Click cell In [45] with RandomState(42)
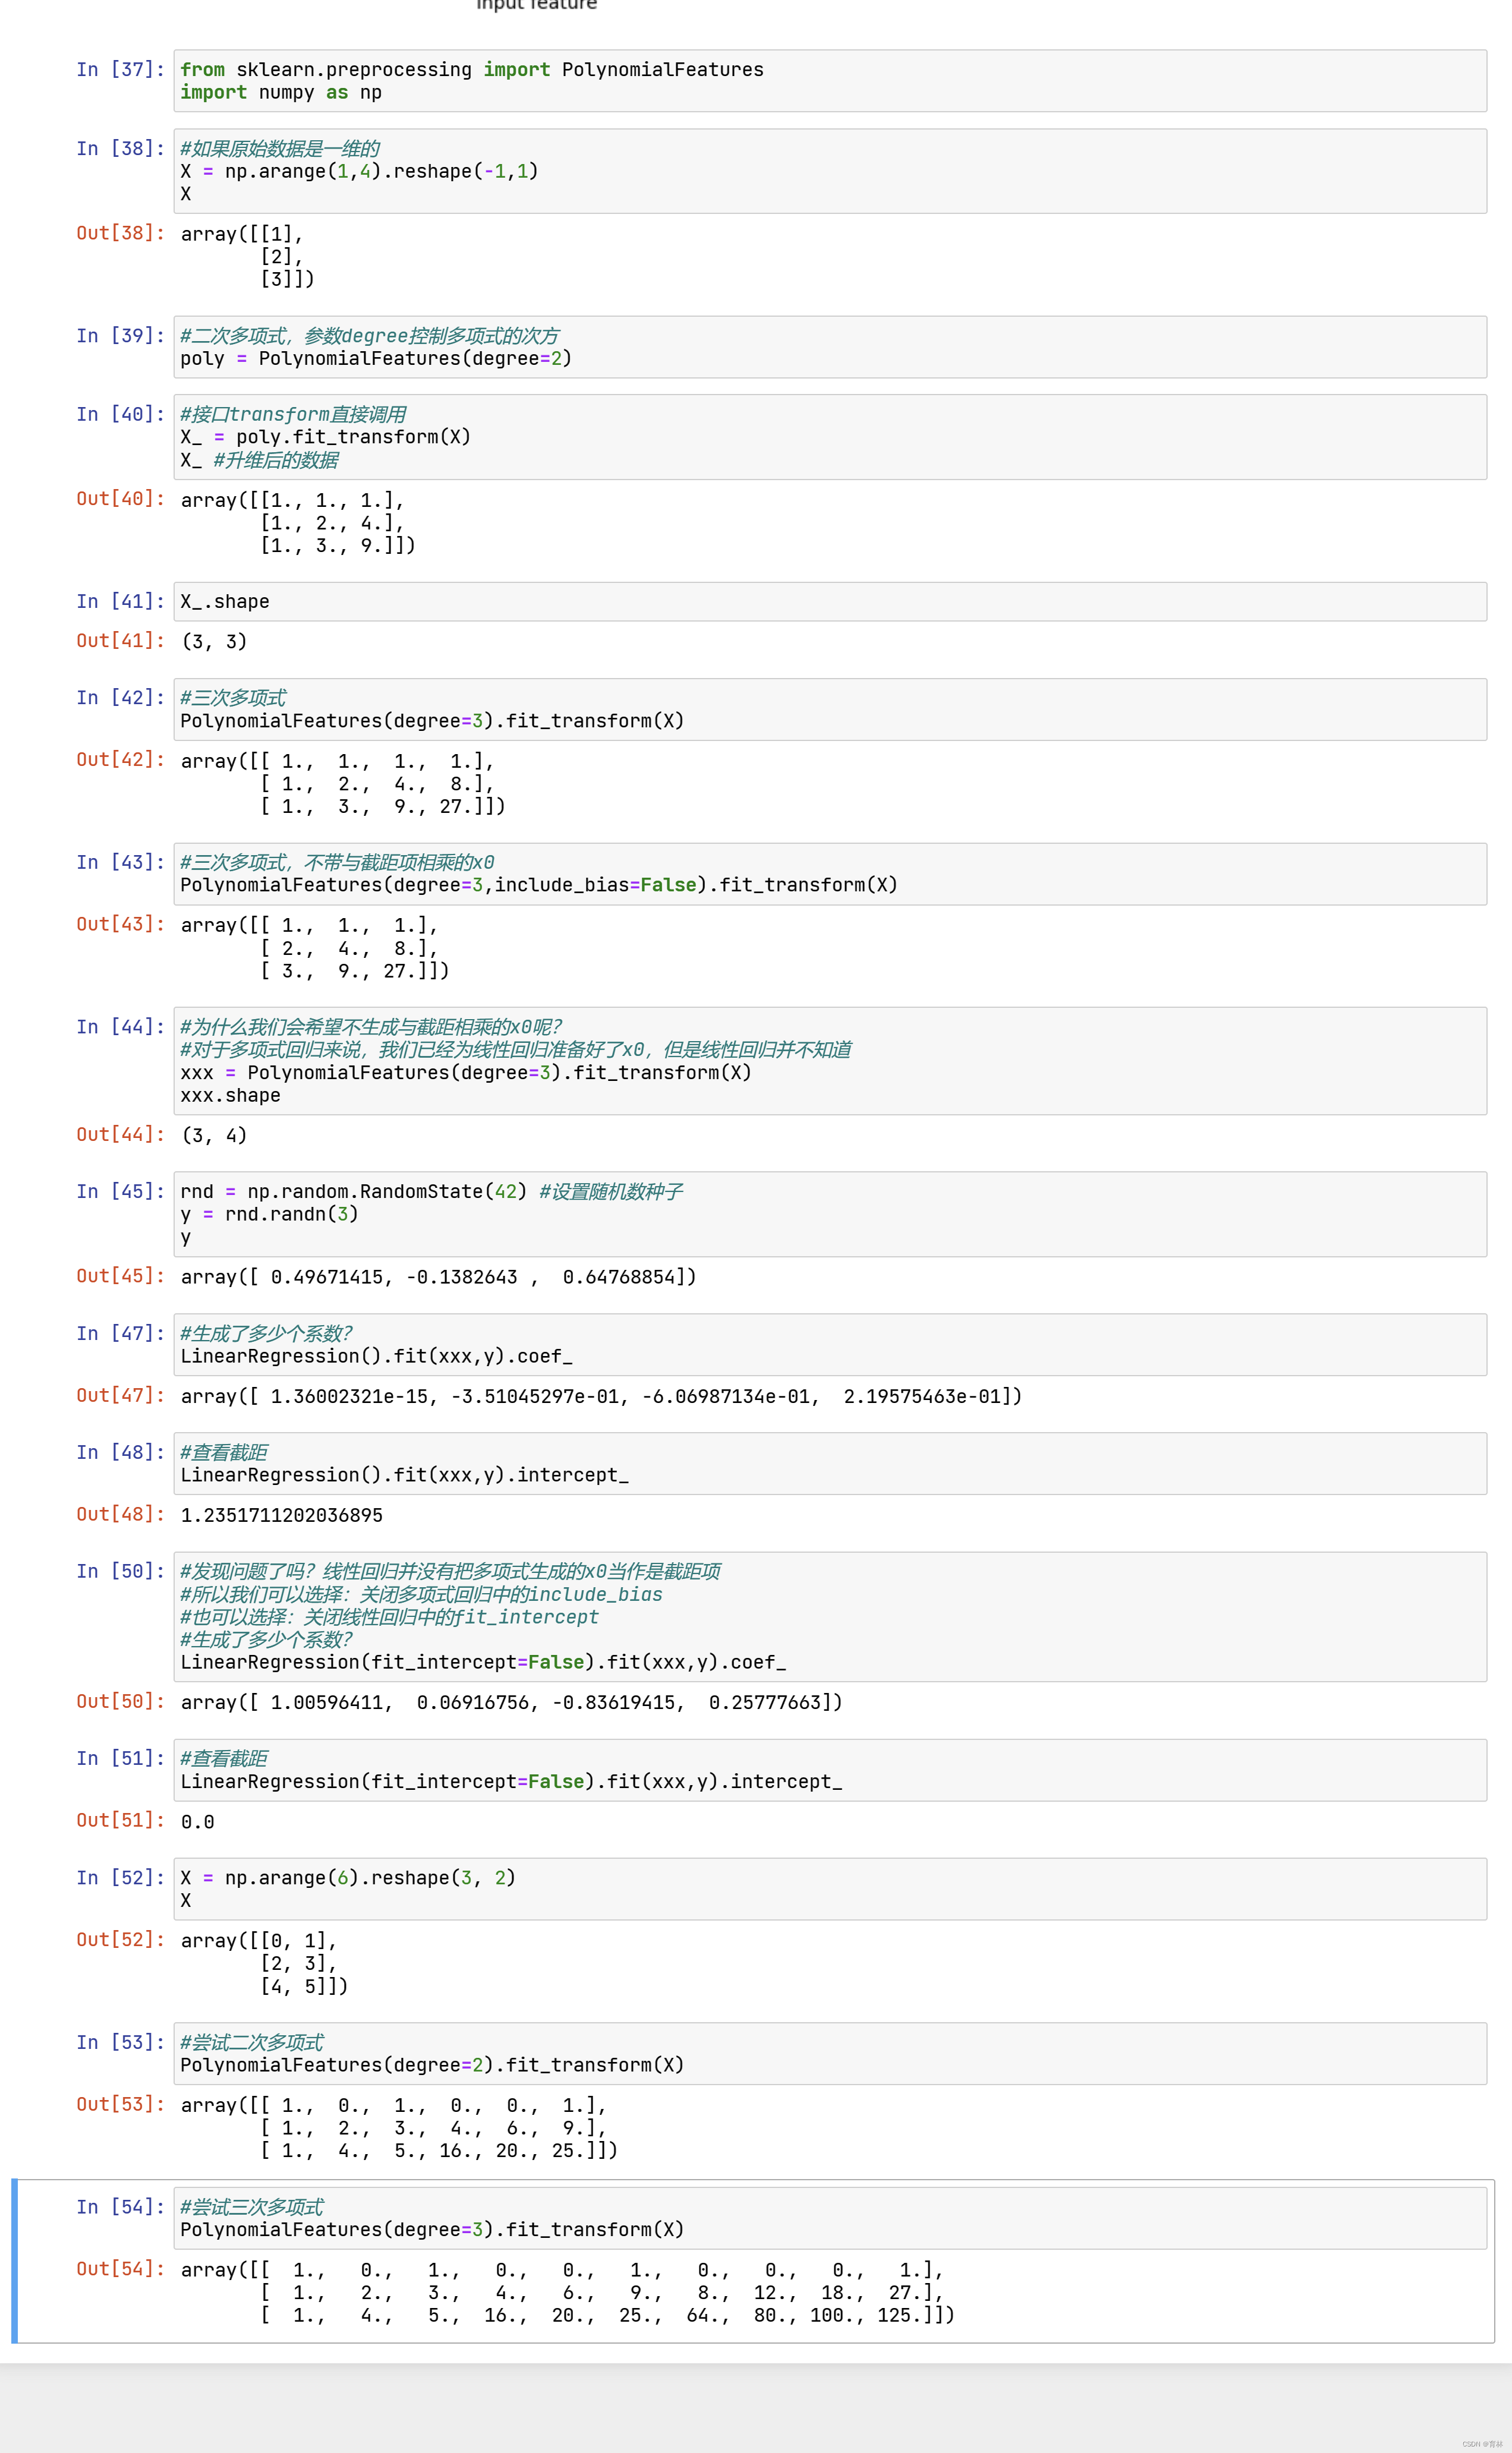This screenshot has height=2453, width=1512. 830,1213
